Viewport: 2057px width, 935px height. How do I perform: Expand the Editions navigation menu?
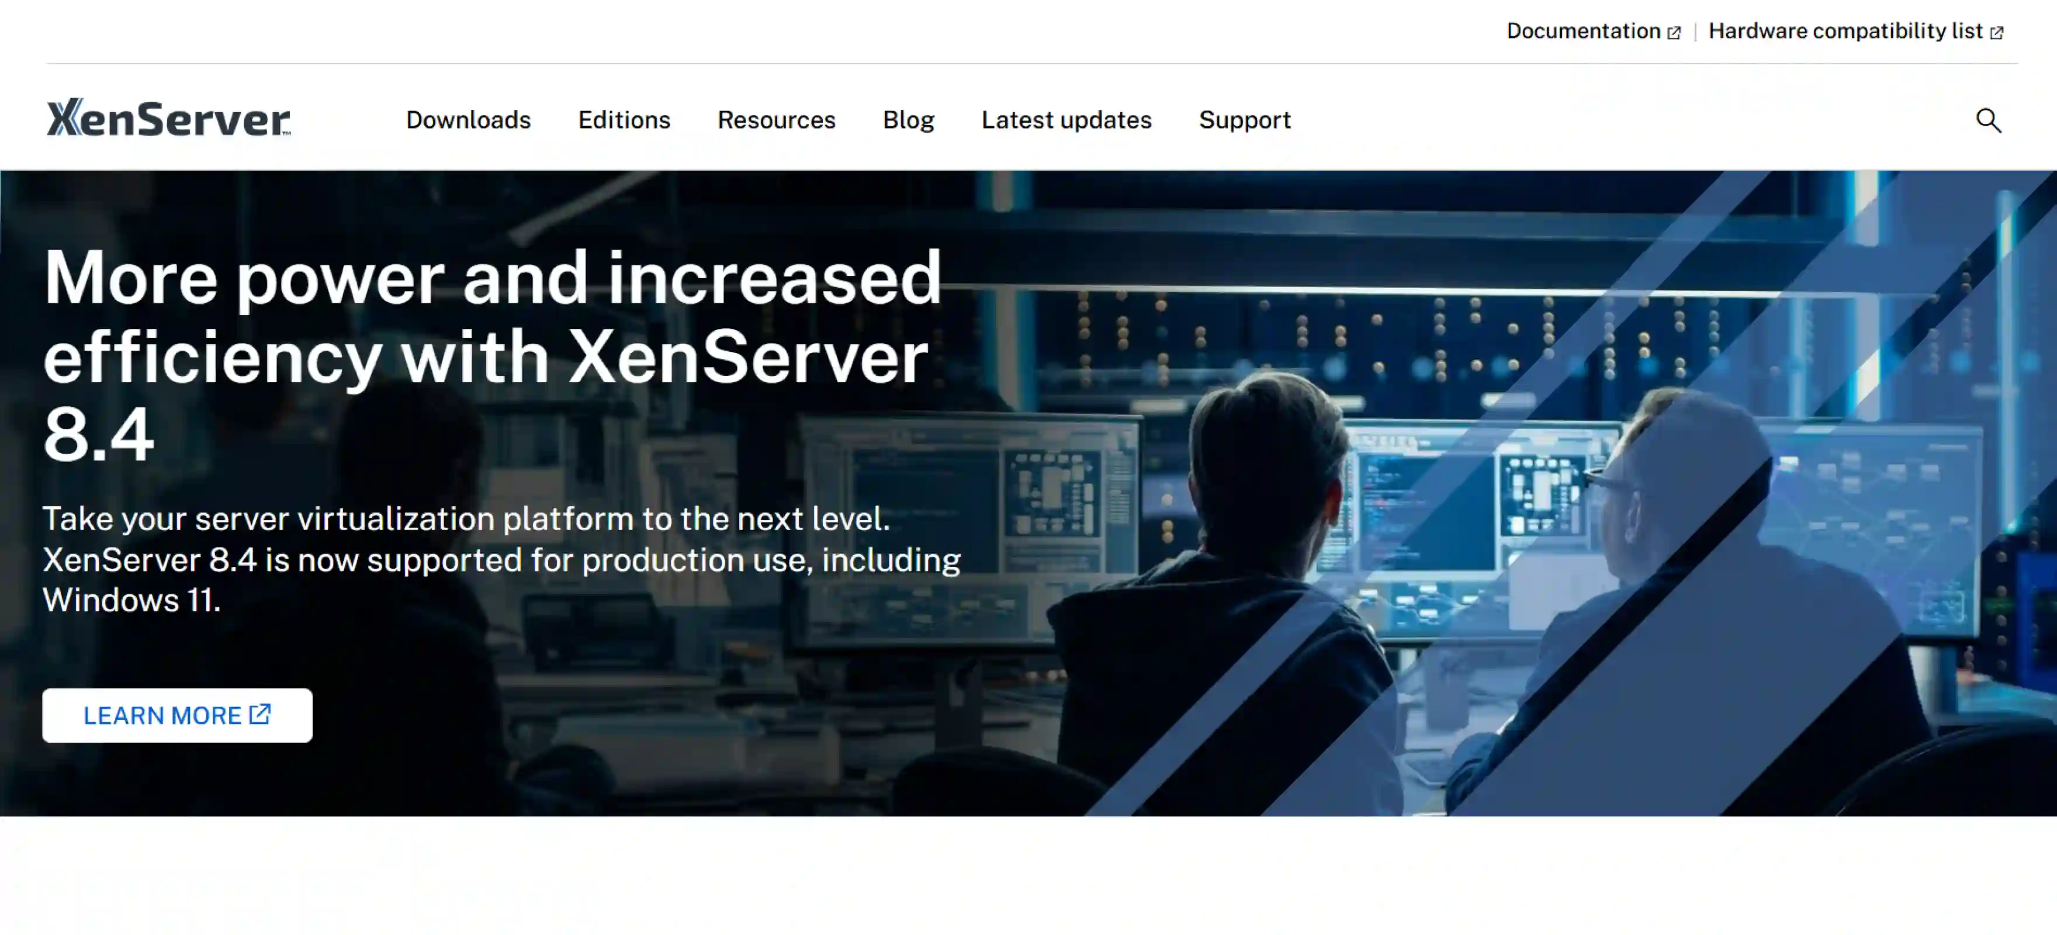click(624, 120)
